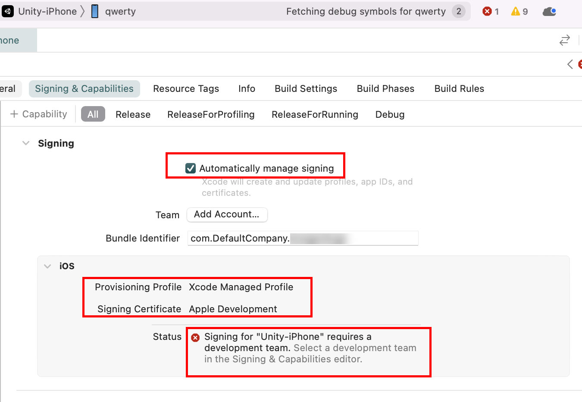The width and height of the screenshot is (582, 402).
Task: Go to previous issue chevron
Action: tap(570, 64)
